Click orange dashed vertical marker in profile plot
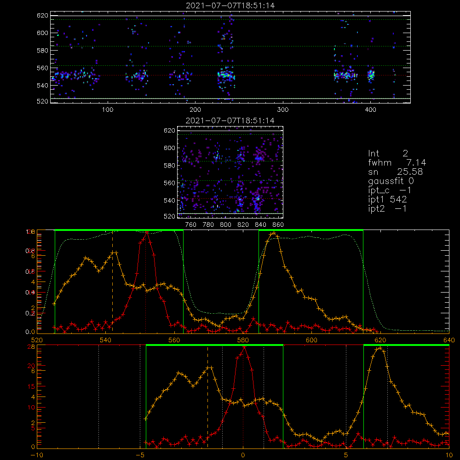 (112, 282)
